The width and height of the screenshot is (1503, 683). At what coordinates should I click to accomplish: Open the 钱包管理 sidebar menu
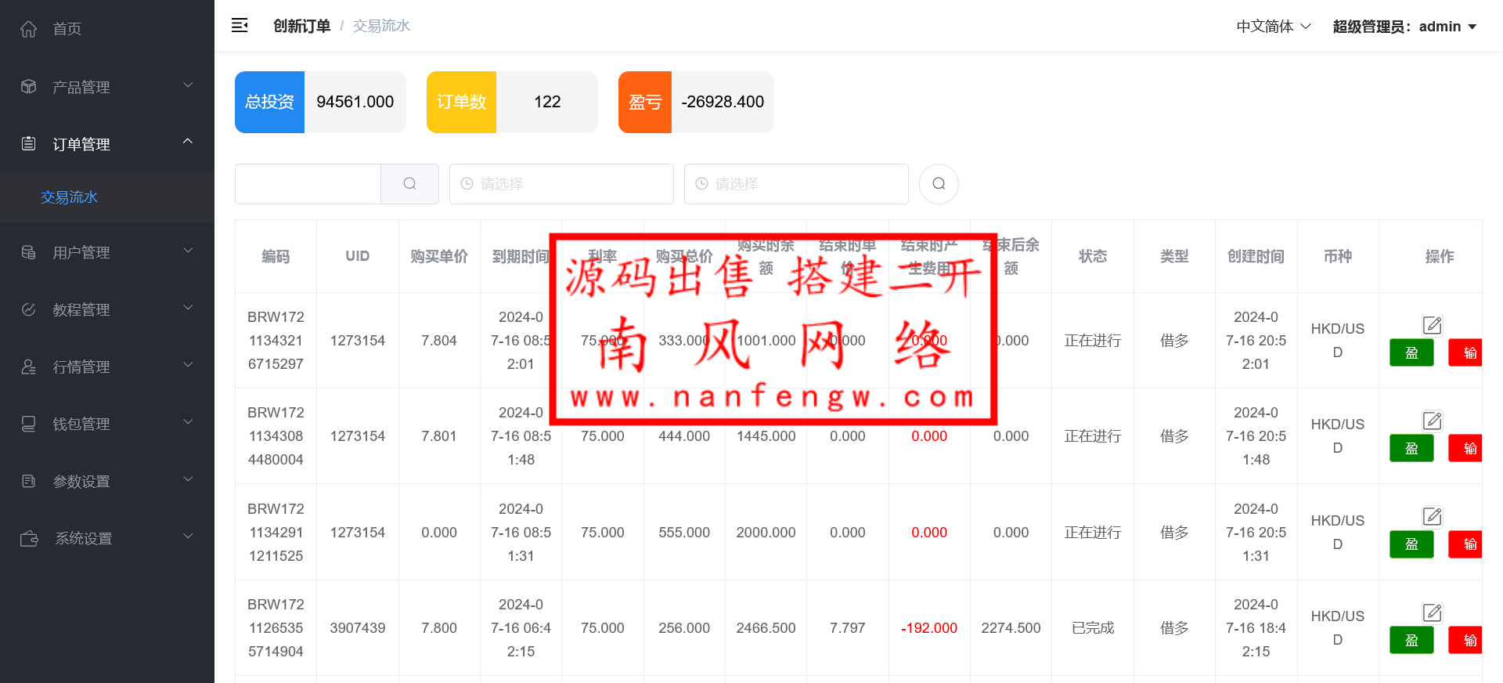click(x=106, y=424)
